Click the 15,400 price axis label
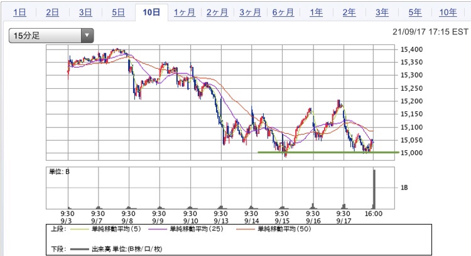 click(x=411, y=49)
